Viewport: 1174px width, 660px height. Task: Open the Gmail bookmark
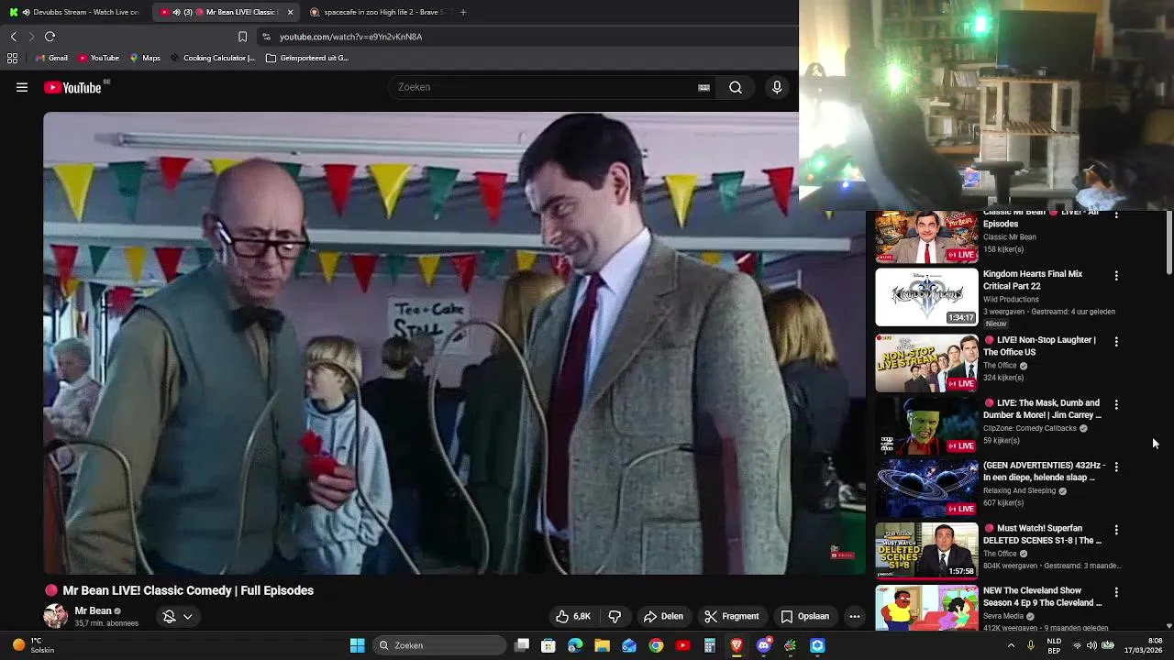pos(51,58)
